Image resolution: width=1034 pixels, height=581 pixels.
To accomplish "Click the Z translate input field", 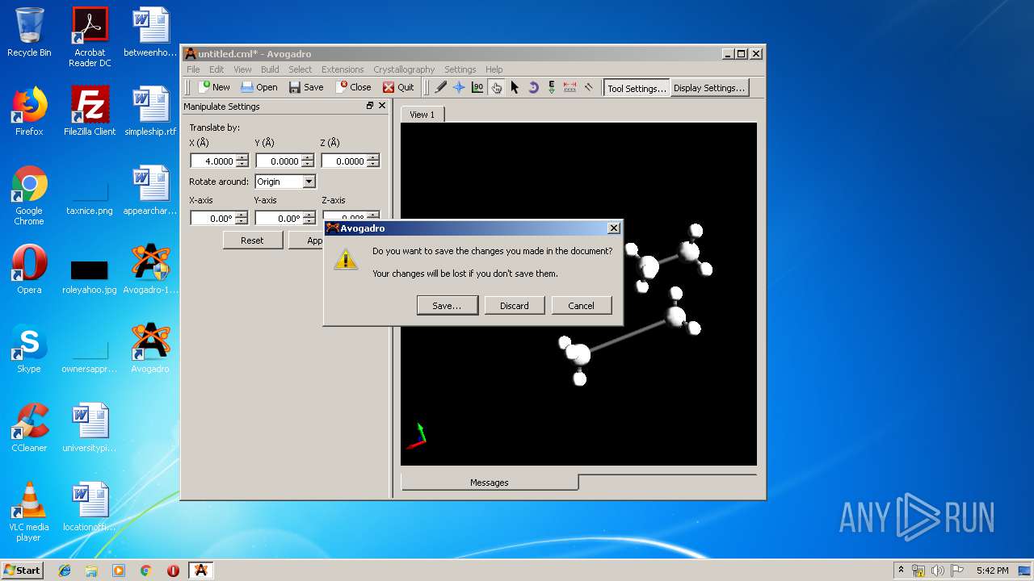I will click(343, 161).
